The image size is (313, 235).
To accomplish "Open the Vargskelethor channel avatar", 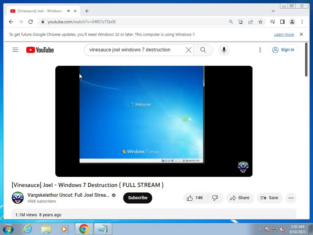I will click(17, 198).
